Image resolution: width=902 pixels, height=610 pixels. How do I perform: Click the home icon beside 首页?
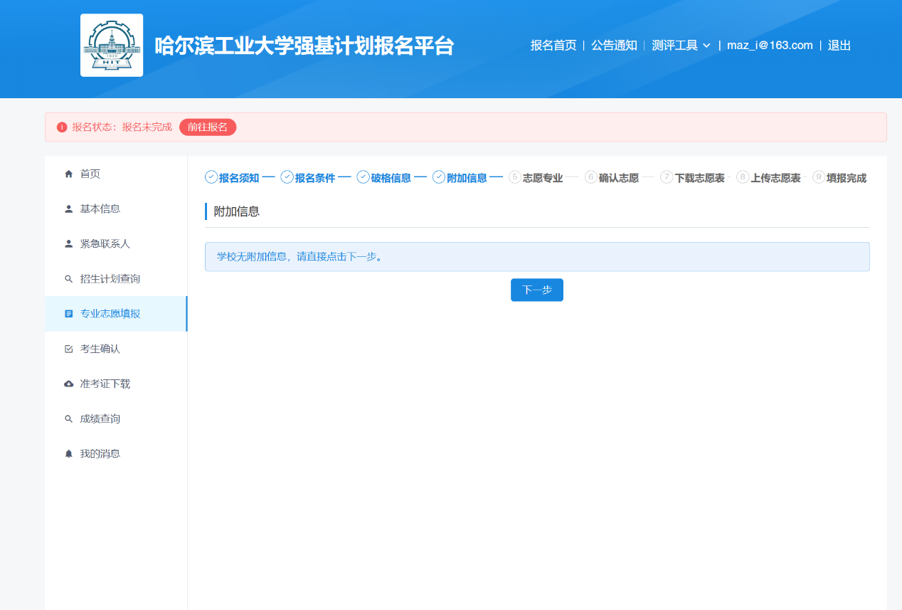click(69, 174)
